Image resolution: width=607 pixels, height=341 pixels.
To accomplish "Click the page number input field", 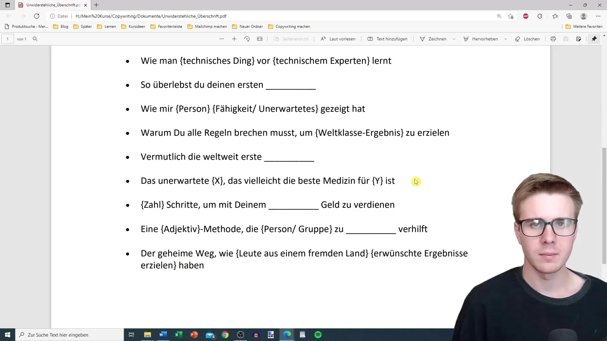I will 8,39.
